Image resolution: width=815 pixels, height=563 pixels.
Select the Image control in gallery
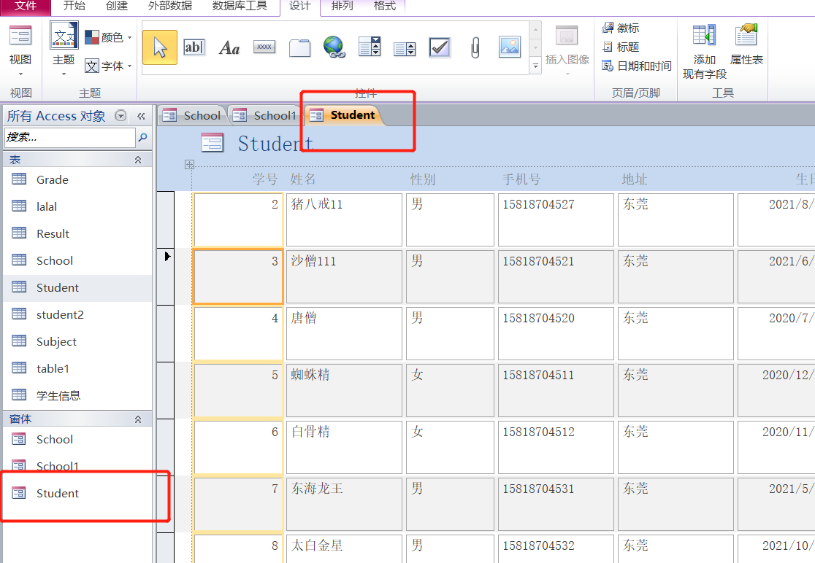(x=510, y=47)
